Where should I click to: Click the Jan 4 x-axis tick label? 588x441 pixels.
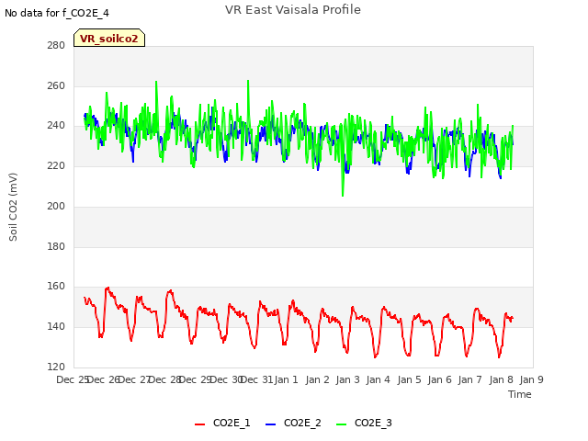pyautogui.click(x=378, y=379)
